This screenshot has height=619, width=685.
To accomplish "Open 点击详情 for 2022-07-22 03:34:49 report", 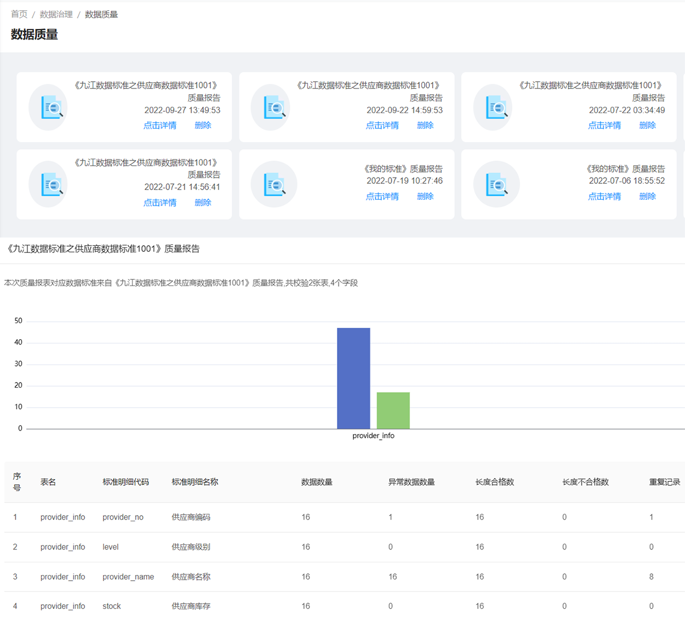I will tap(605, 125).
